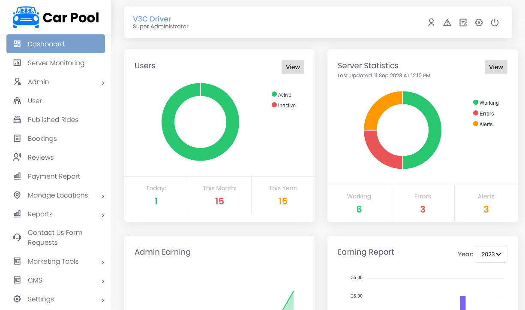Image resolution: width=525 pixels, height=310 pixels.
Task: Click View button in Server Statistics card
Action: coord(496,67)
